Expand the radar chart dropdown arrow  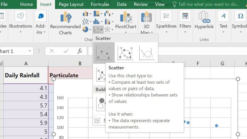pyautogui.click(x=112, y=29)
